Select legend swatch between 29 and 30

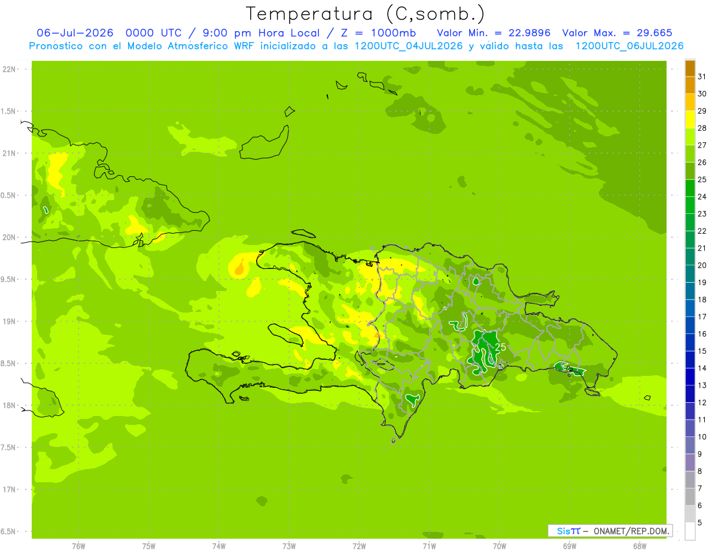tap(690, 102)
